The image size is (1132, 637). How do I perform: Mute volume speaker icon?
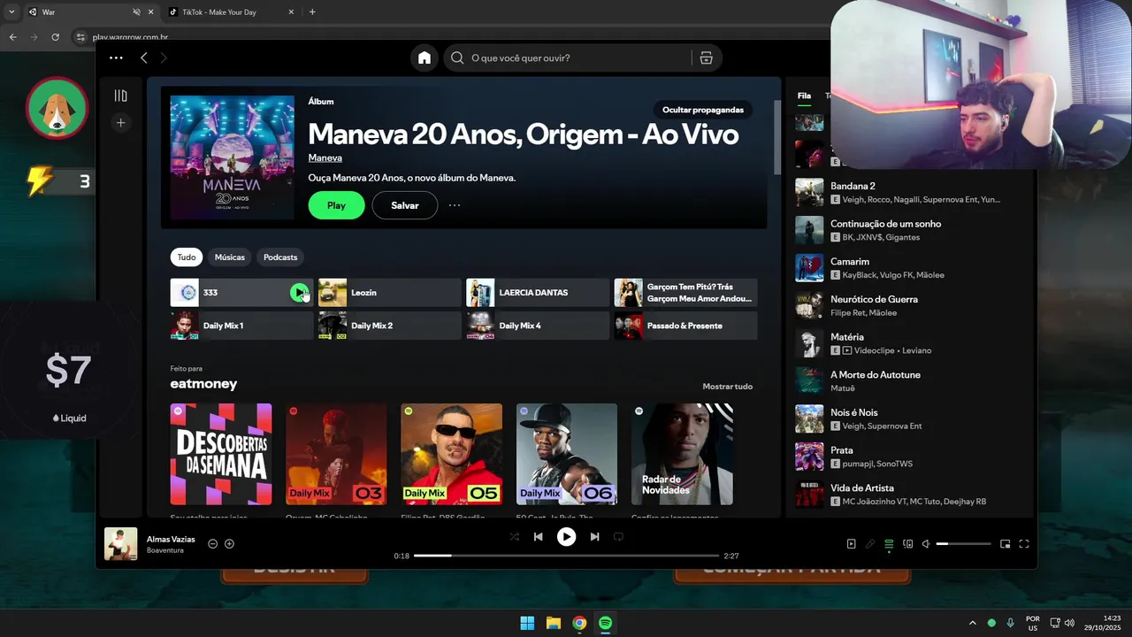[926, 544]
